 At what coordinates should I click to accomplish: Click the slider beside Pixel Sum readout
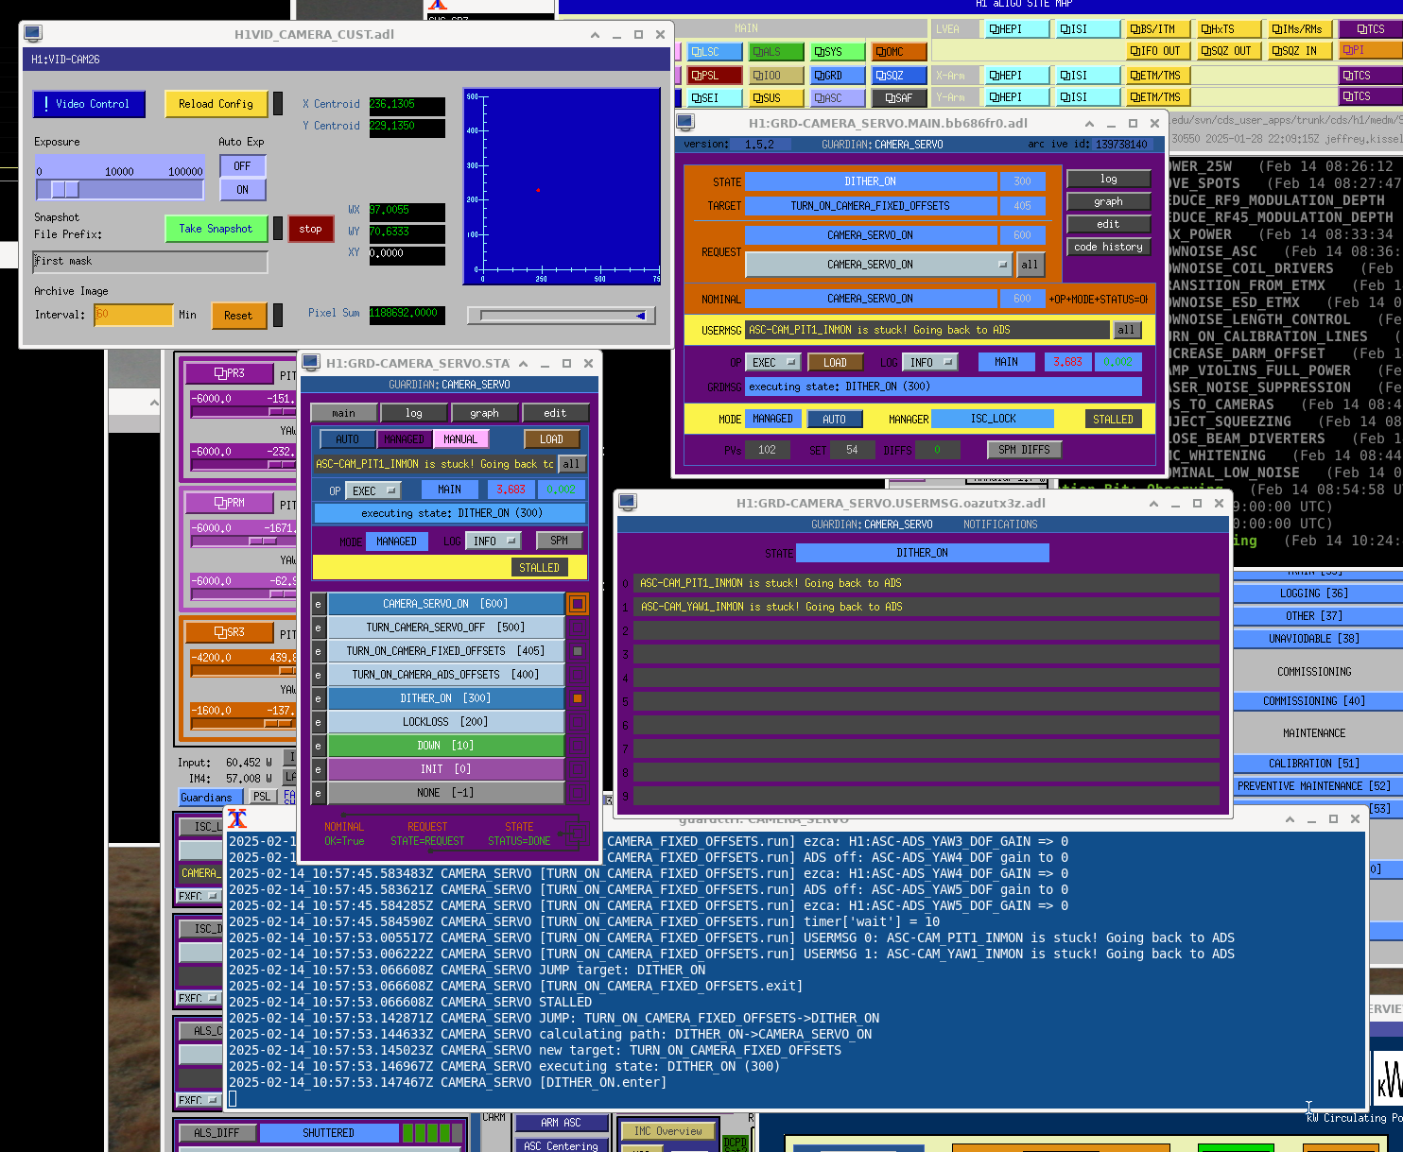(561, 316)
